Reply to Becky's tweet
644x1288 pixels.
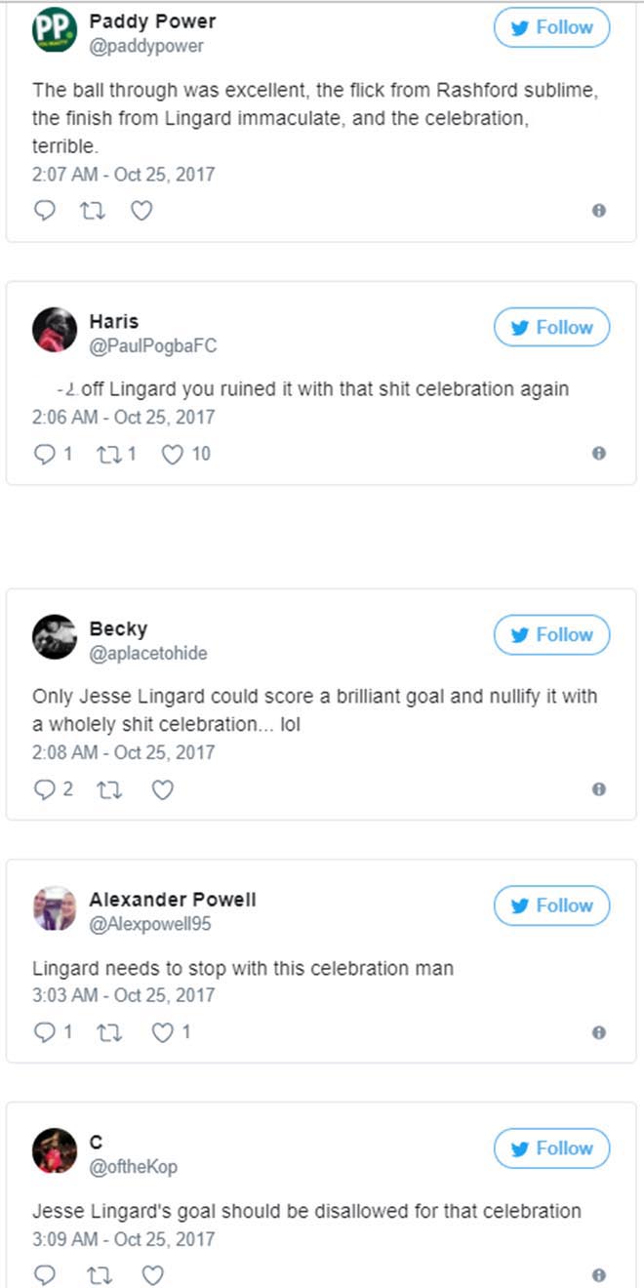click(45, 789)
